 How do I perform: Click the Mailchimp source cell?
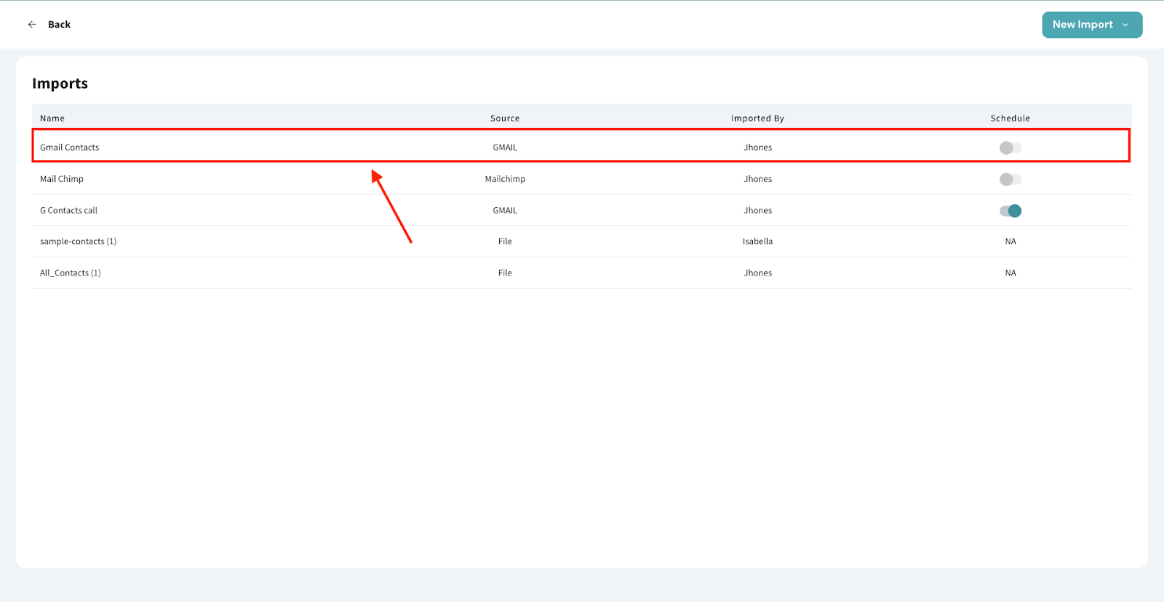(x=505, y=179)
